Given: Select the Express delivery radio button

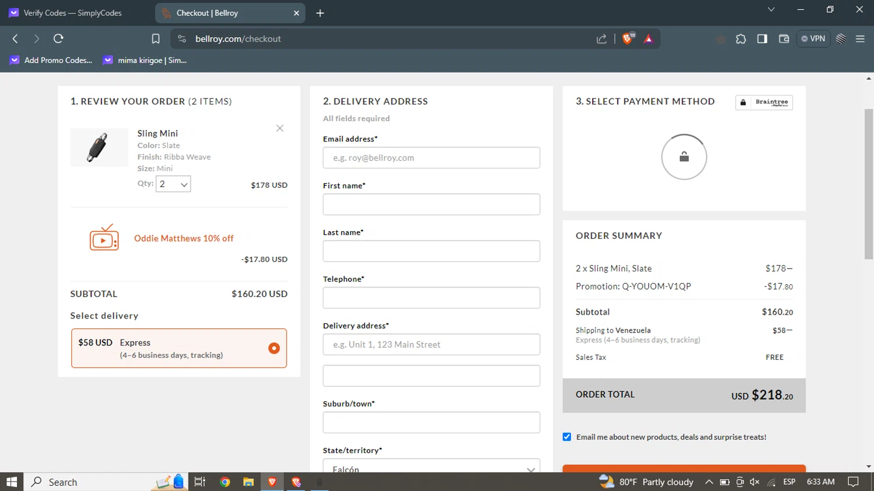Looking at the screenshot, I should (274, 348).
